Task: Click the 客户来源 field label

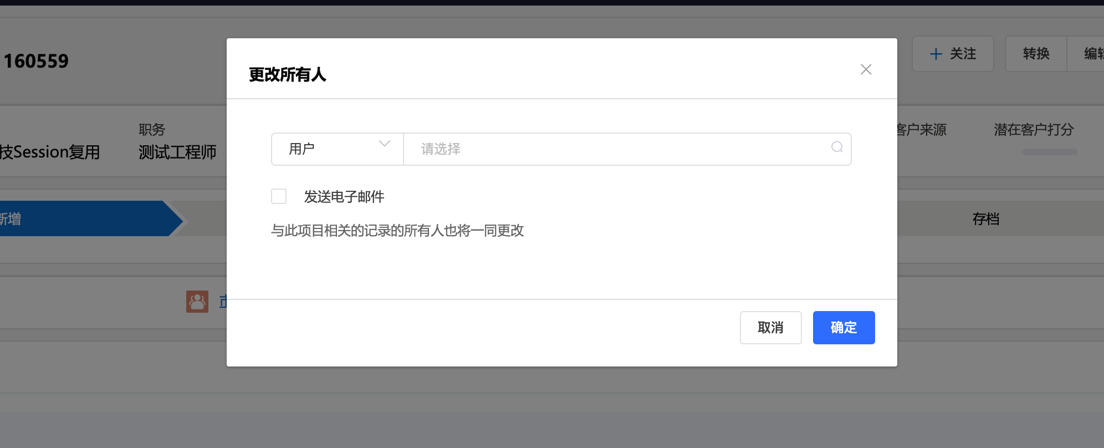Action: click(x=921, y=130)
